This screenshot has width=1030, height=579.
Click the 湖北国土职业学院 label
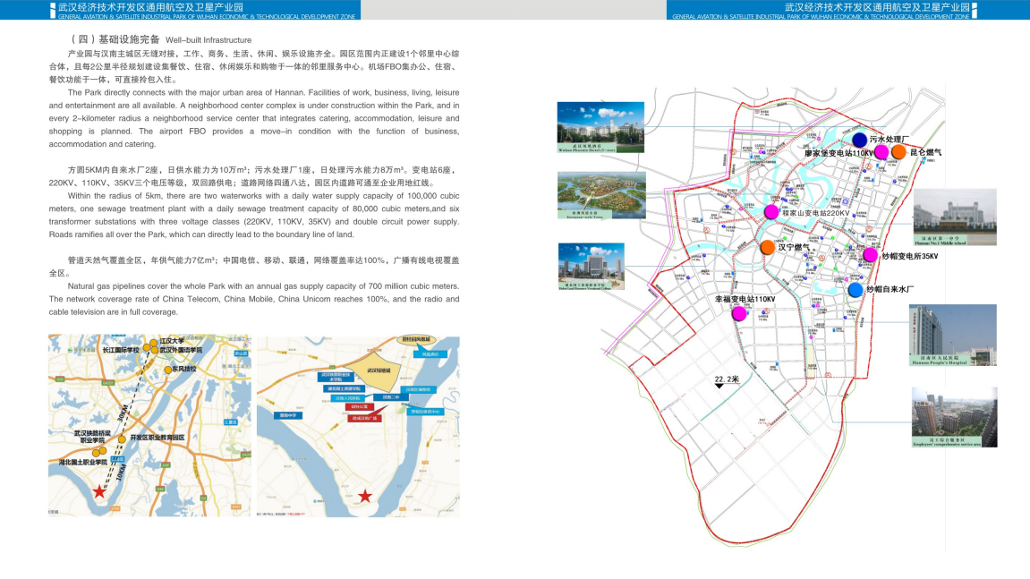tap(82, 462)
